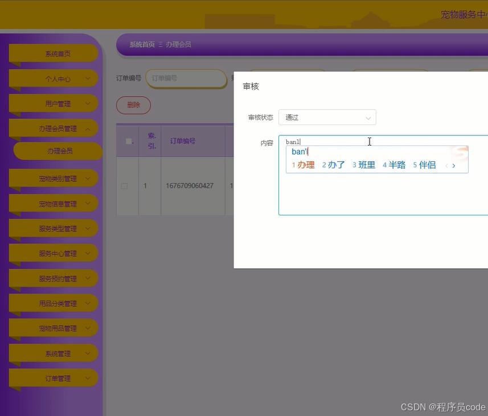Click the back arrow in pinyin candidate bar

tap(446, 165)
